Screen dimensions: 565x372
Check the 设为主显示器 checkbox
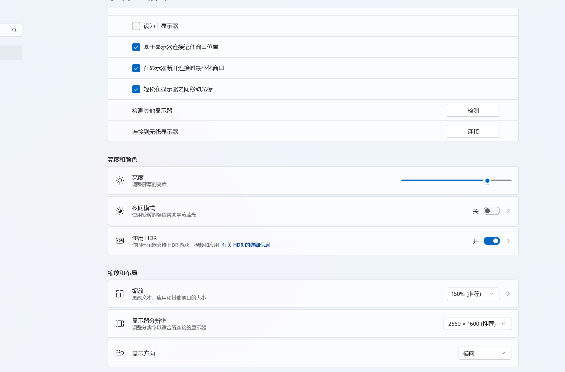(136, 26)
